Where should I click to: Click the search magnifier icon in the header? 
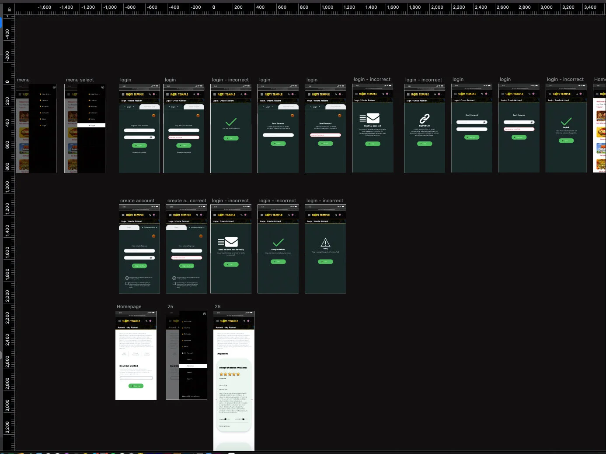150,94
